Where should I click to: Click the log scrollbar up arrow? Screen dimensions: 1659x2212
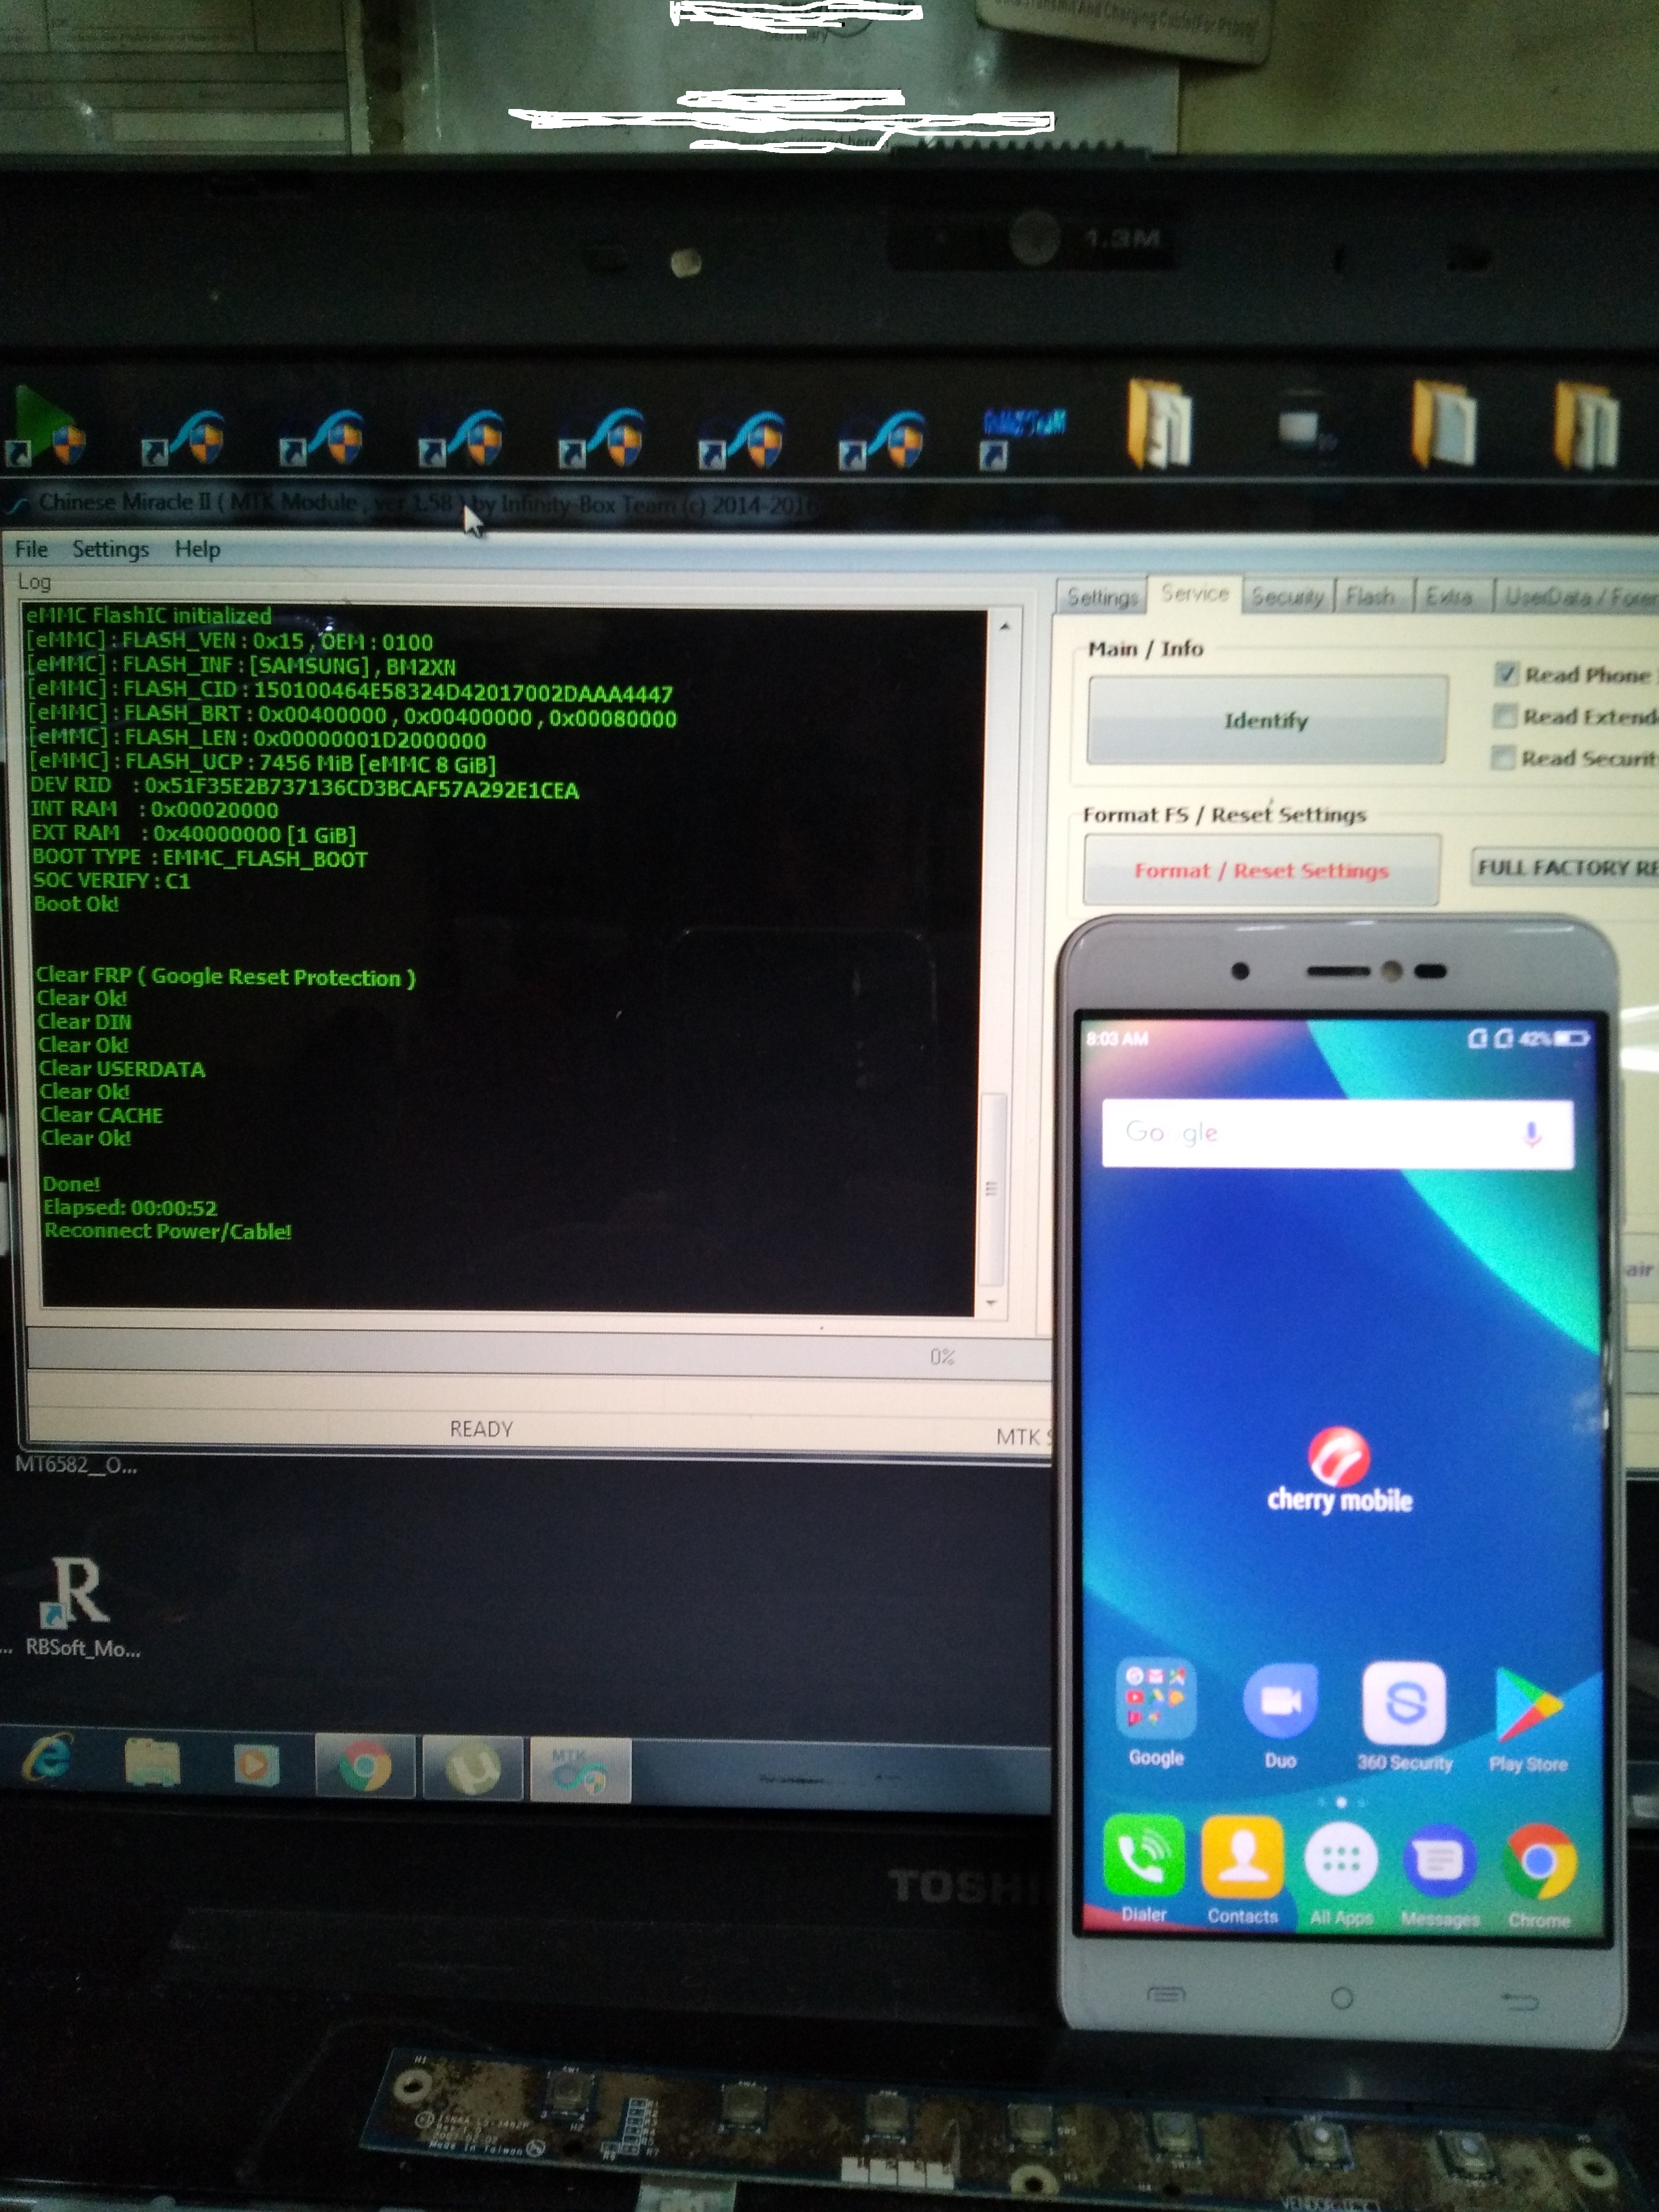tap(1004, 627)
